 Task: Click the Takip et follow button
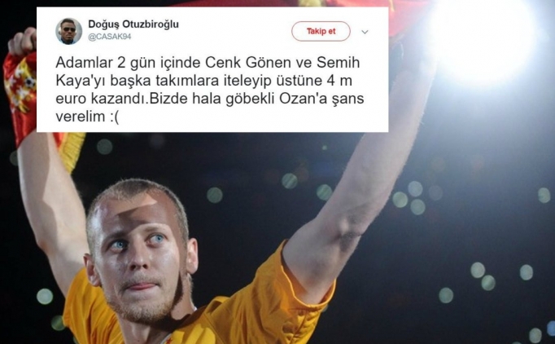pos(321,31)
